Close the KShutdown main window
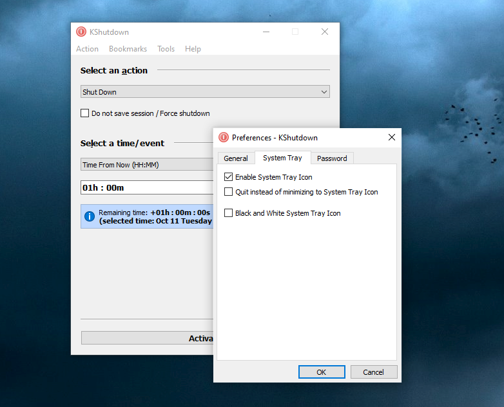Screen dimensions: 504x407 [325, 32]
